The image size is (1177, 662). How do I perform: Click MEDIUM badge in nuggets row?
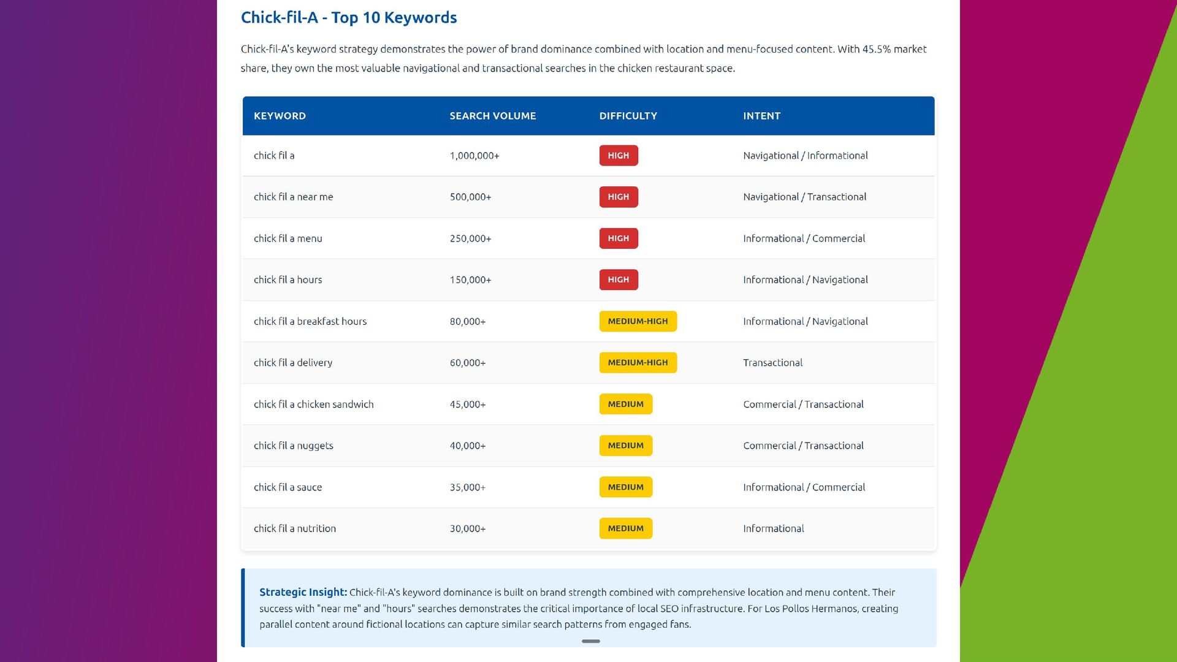click(x=625, y=446)
